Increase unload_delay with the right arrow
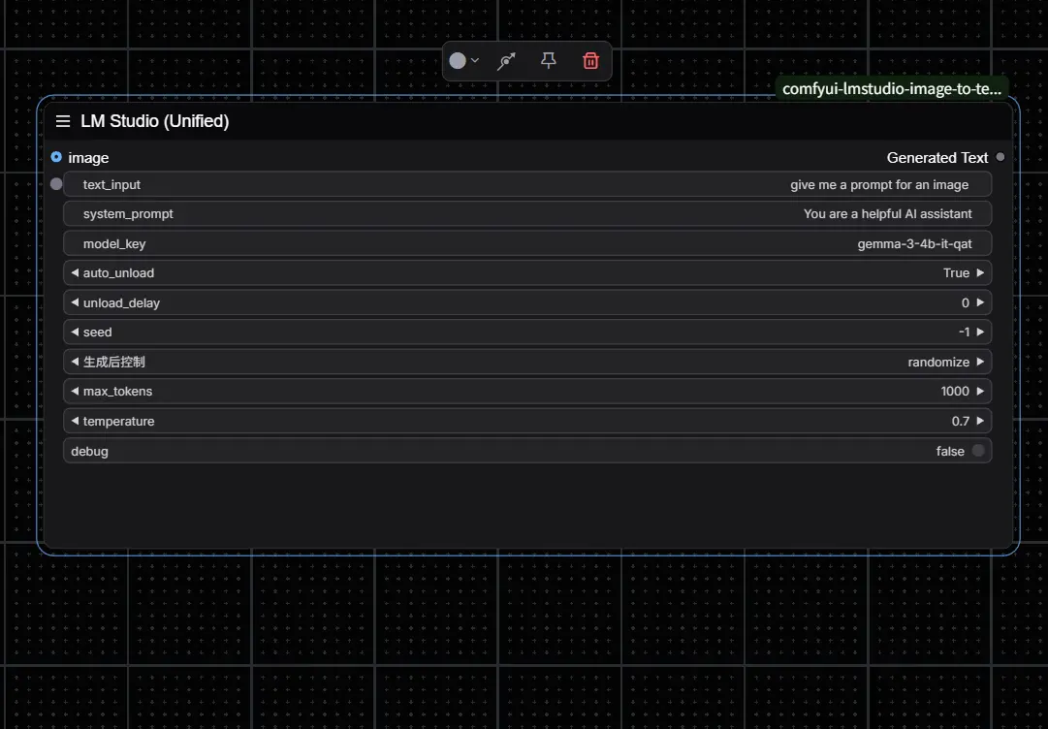Viewport: 1048px width, 729px height. (x=980, y=302)
